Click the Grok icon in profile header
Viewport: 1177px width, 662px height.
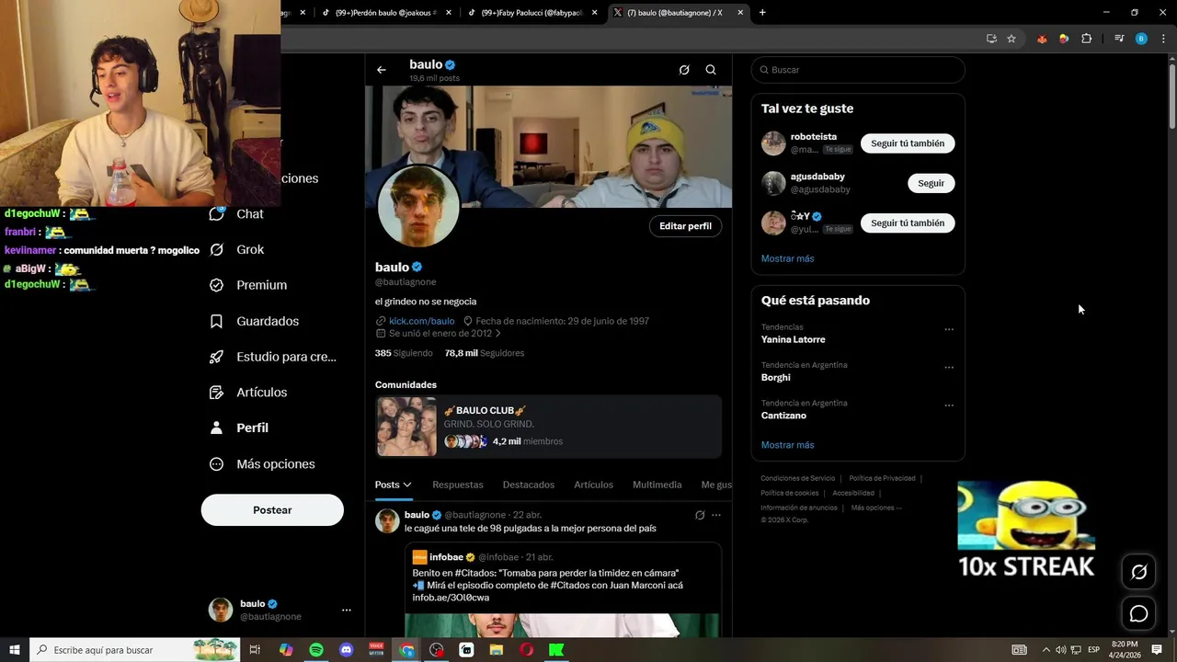click(x=684, y=70)
